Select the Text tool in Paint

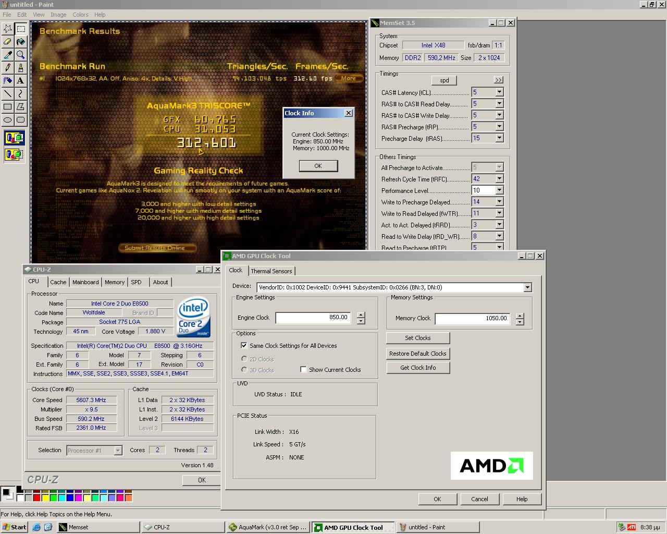[21, 81]
